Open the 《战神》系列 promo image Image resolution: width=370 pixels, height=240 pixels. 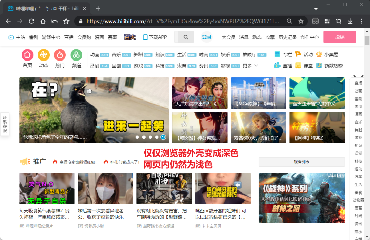[x=301, y=198]
